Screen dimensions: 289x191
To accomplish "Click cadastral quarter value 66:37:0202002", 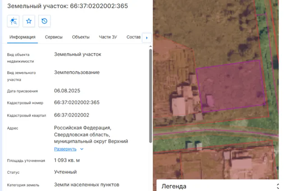I will pos(72,115).
